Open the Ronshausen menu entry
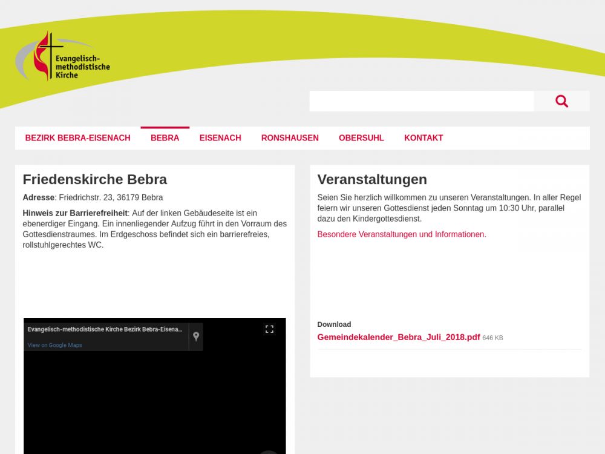The height and width of the screenshot is (454, 605). 290,138
